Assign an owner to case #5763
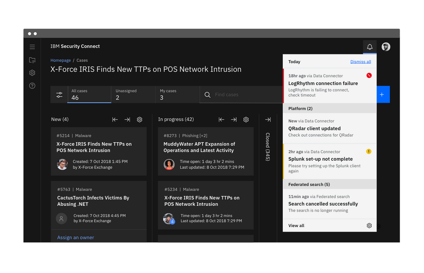424x273 pixels. (75, 237)
